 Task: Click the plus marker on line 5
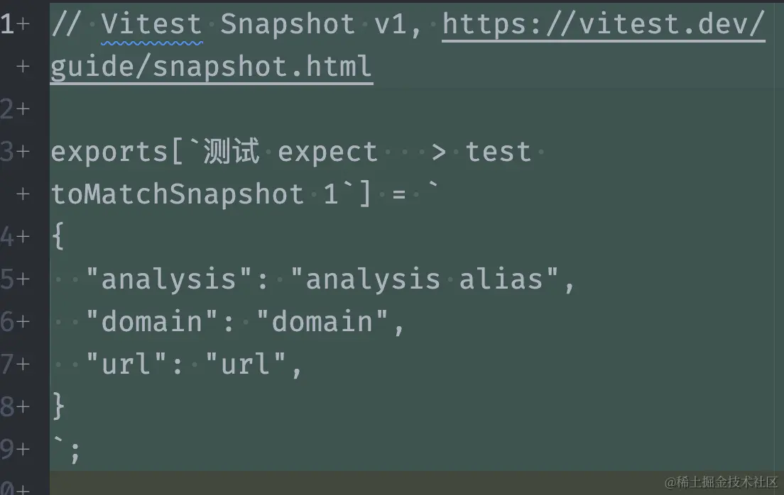click(x=23, y=279)
